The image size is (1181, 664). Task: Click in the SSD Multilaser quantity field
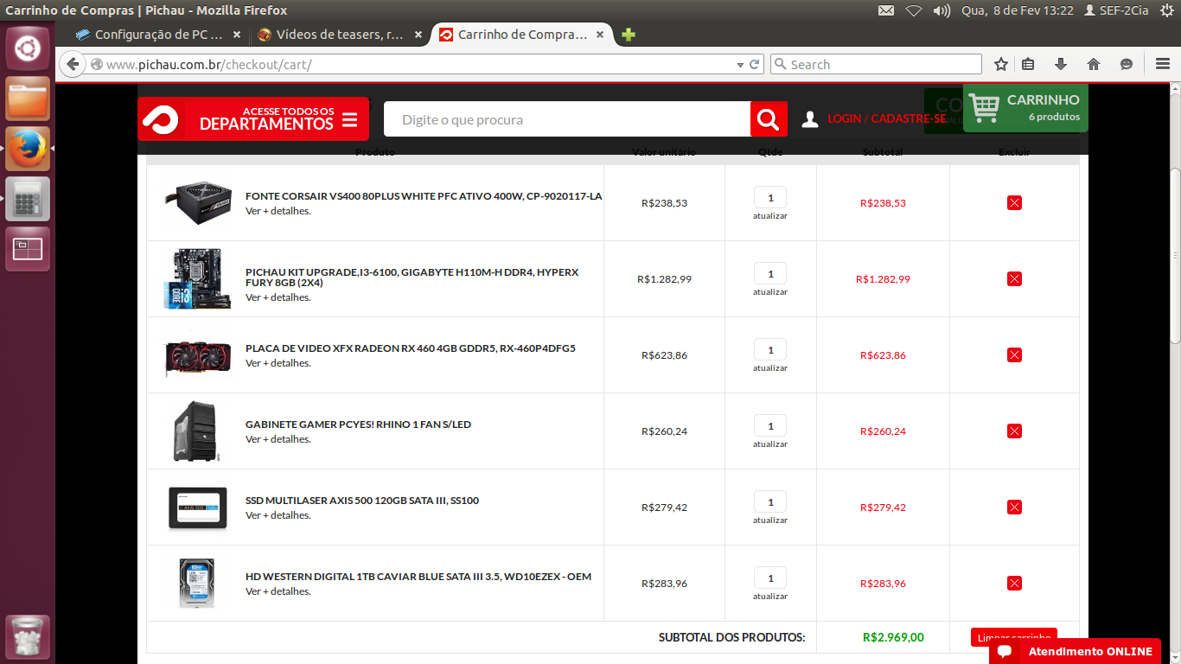(770, 501)
